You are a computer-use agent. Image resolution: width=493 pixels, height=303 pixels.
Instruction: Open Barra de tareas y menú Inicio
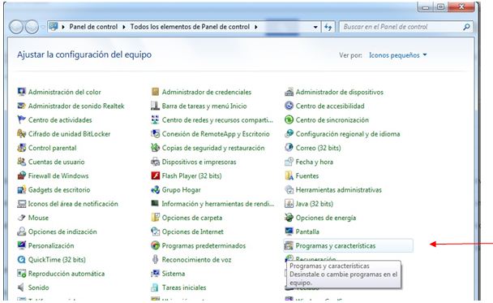pyautogui.click(x=204, y=106)
